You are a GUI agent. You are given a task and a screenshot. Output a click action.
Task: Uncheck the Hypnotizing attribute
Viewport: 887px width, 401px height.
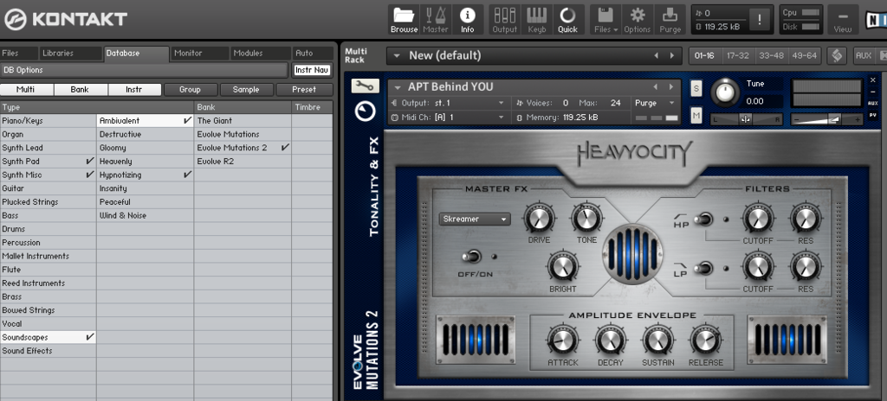click(x=187, y=175)
